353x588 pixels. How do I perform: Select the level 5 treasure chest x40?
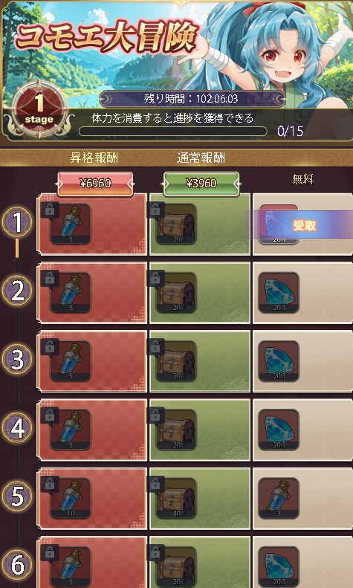click(176, 498)
